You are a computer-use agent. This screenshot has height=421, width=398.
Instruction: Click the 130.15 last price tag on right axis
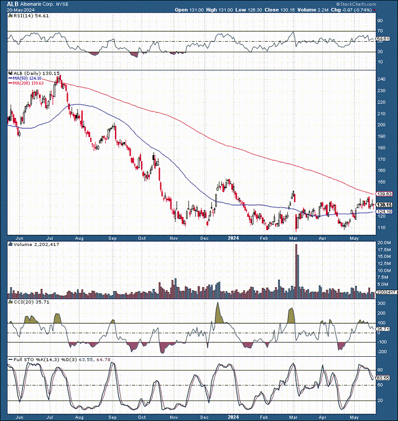click(x=384, y=205)
